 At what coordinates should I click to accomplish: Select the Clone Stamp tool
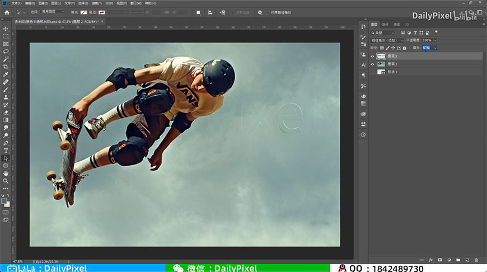(6, 97)
